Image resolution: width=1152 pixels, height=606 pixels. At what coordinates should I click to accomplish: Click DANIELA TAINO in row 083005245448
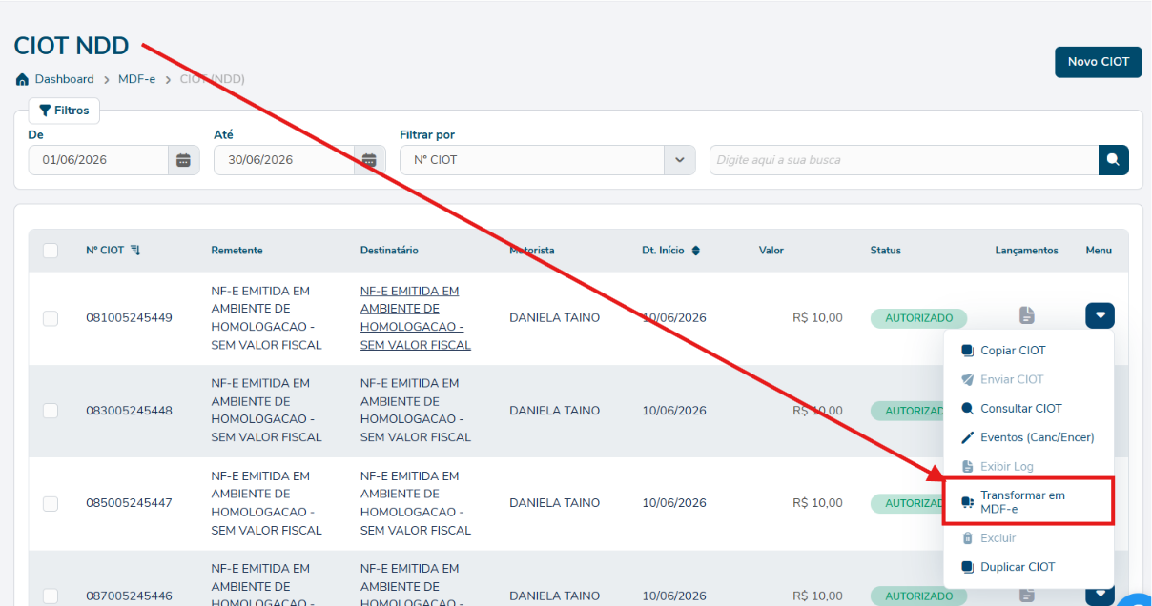[x=555, y=411]
